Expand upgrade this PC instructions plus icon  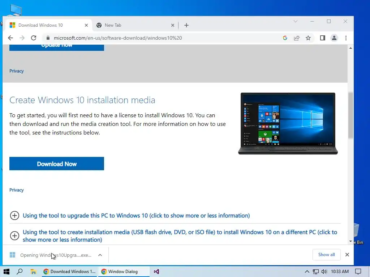(x=14, y=216)
